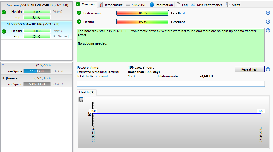
Task: Click the 06.03.2024 date on graph axis
Action: [x=93, y=135]
